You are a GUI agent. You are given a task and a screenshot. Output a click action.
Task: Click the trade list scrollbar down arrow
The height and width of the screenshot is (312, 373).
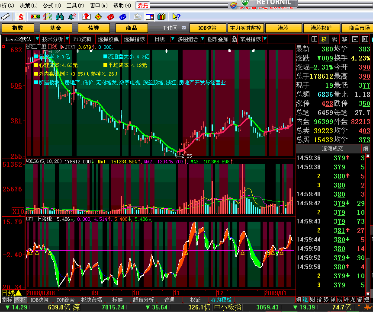(368, 294)
